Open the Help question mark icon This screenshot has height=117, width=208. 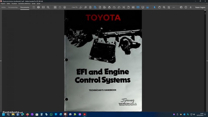[x=186, y=7]
